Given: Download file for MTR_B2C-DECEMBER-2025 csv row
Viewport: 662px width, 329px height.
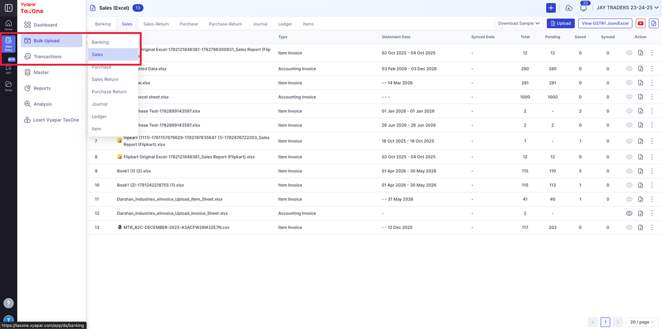Looking at the screenshot, I should 640,228.
